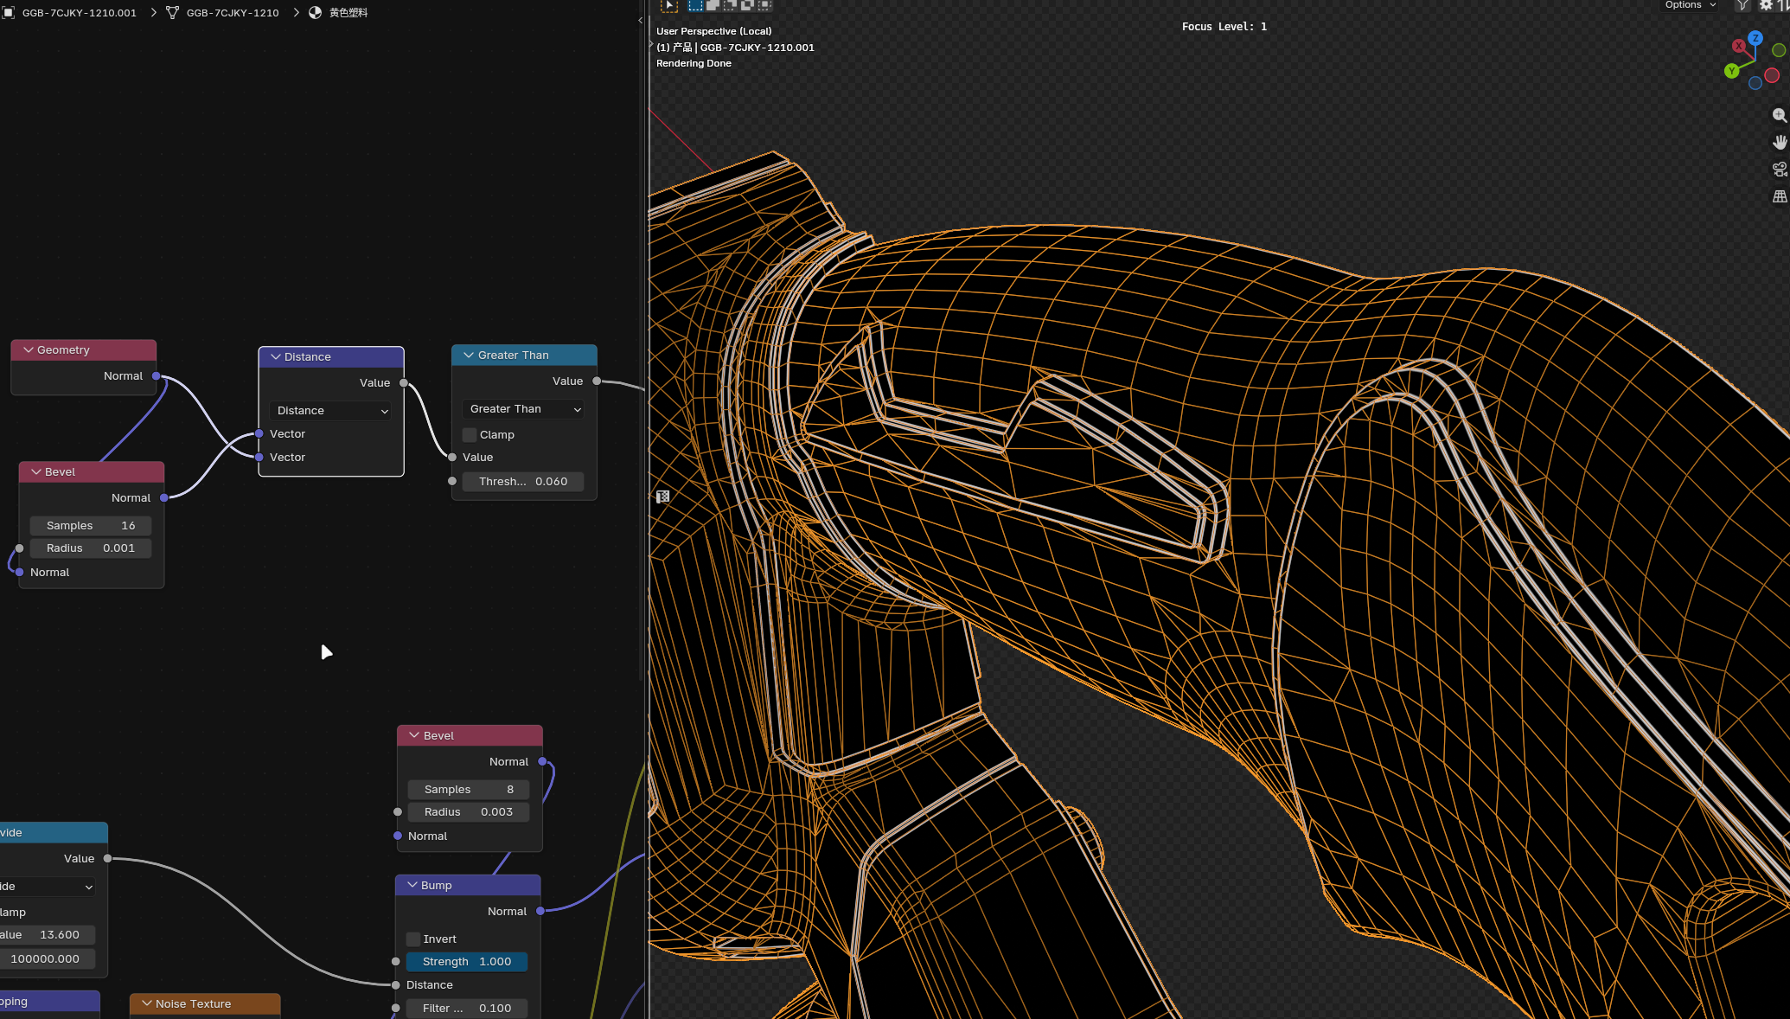Viewport: 1790px width, 1019px height.
Task: Collapse the Distance node
Action: pyautogui.click(x=276, y=357)
